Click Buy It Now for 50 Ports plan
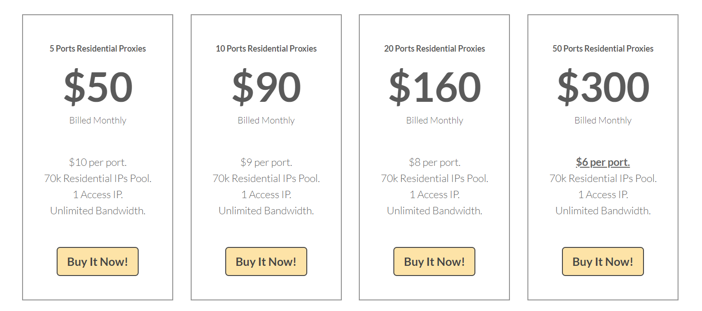Image resolution: width=702 pixels, height=311 pixels. pos(603,262)
